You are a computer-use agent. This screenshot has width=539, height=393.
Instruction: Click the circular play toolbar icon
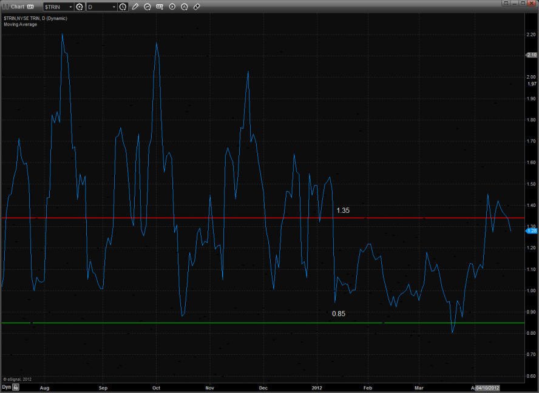click(172, 7)
